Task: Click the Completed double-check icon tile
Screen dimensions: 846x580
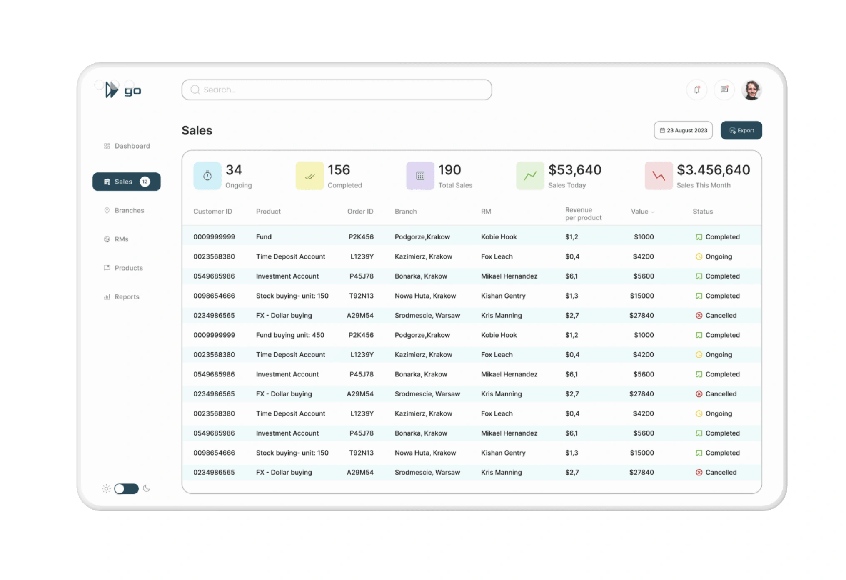Action: 309,176
